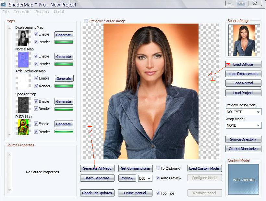
Task: Click the DUDV Map progress bar
Action: tap(64, 132)
